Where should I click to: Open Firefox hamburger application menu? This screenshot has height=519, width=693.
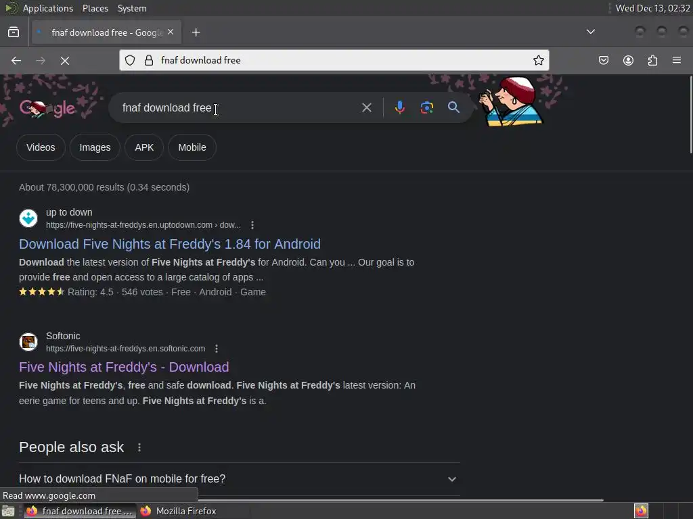[677, 60]
